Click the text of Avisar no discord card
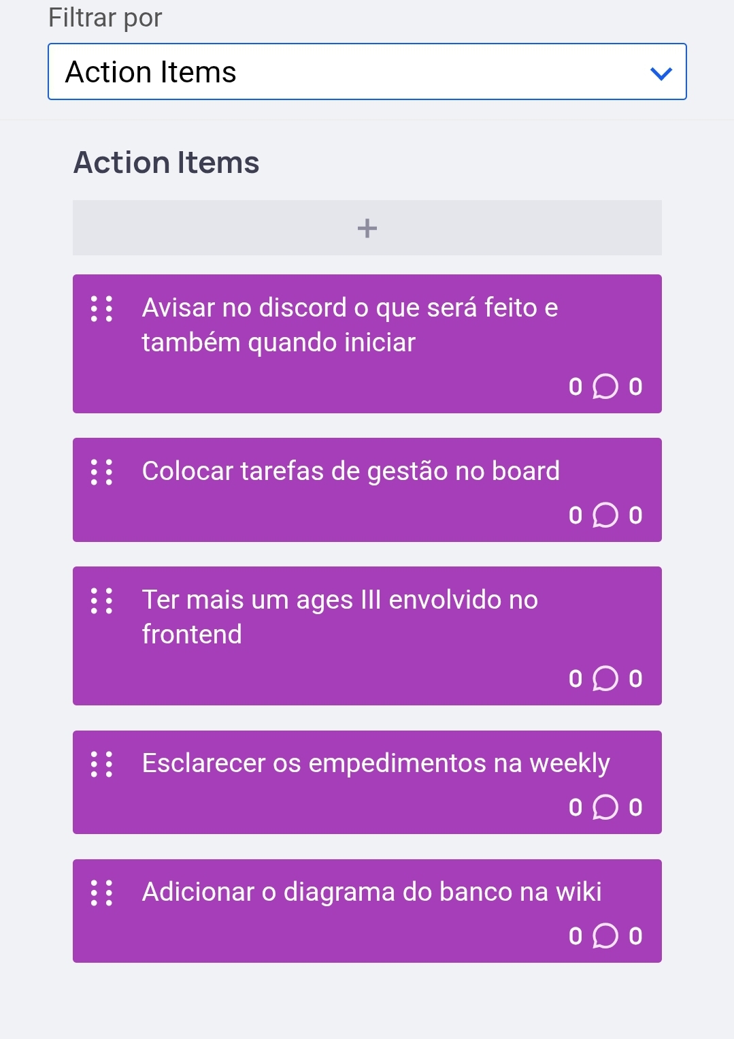734x1039 pixels. point(350,325)
